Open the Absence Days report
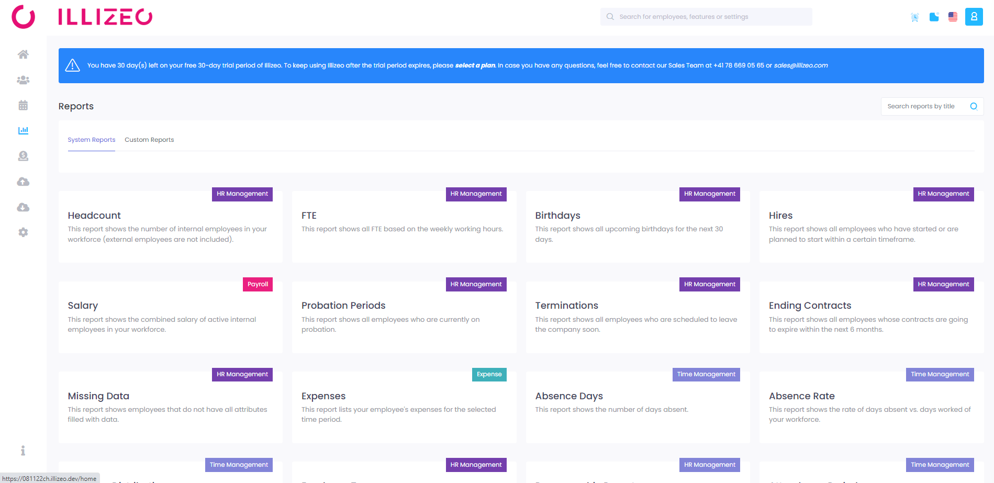This screenshot has height=483, width=994. (x=638, y=407)
